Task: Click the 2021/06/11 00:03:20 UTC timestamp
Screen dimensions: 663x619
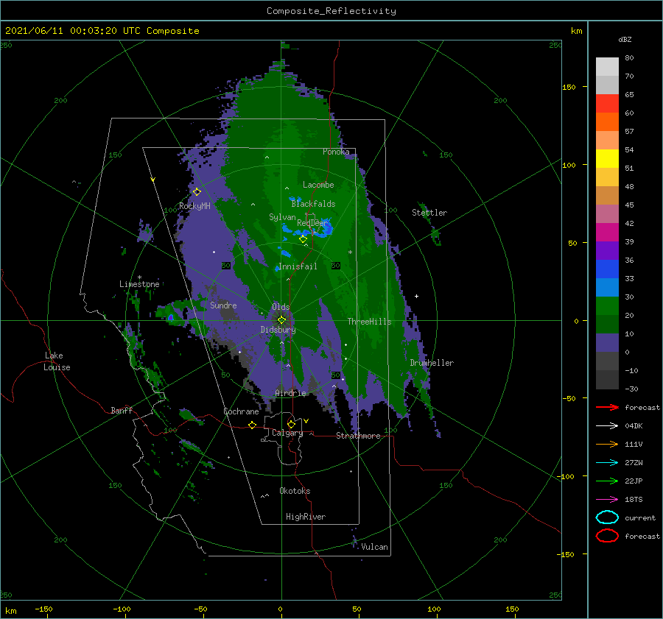Action: (61, 30)
